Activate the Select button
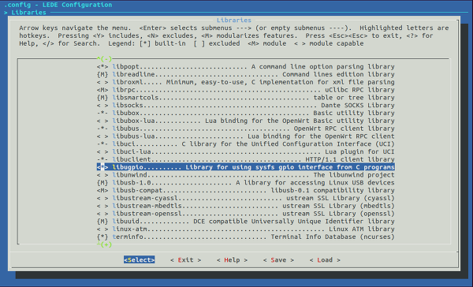The image size is (473, 287). tap(140, 260)
